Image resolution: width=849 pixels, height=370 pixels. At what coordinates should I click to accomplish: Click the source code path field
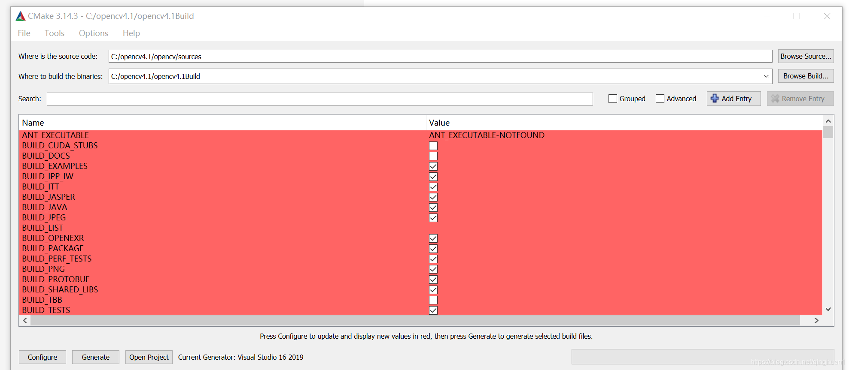point(440,56)
